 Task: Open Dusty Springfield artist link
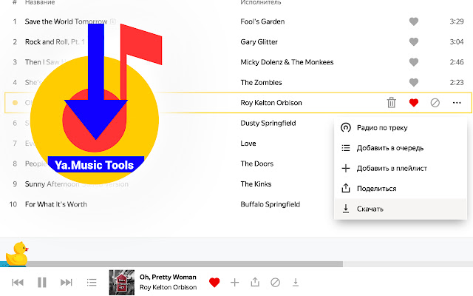(268, 123)
